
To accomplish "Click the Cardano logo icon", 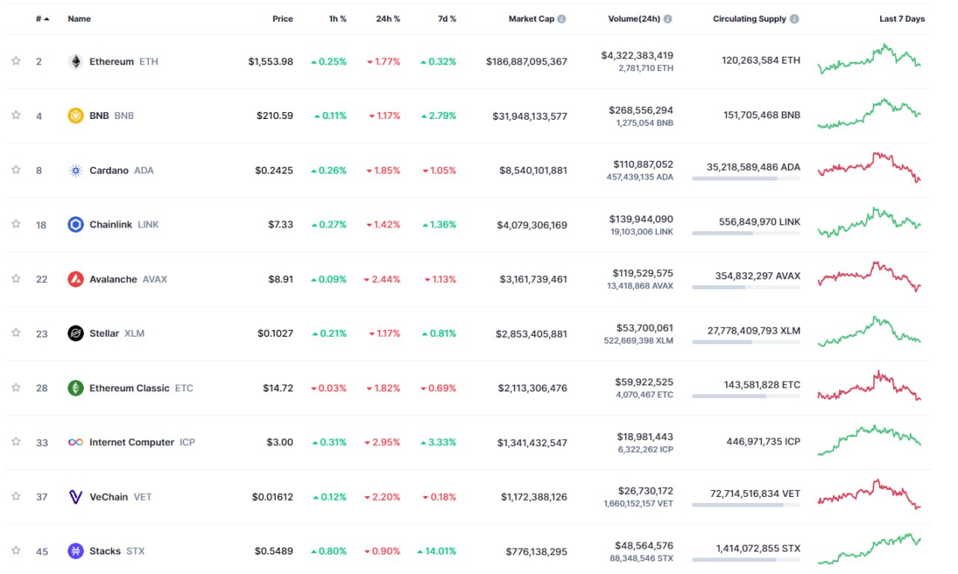I will click(76, 171).
